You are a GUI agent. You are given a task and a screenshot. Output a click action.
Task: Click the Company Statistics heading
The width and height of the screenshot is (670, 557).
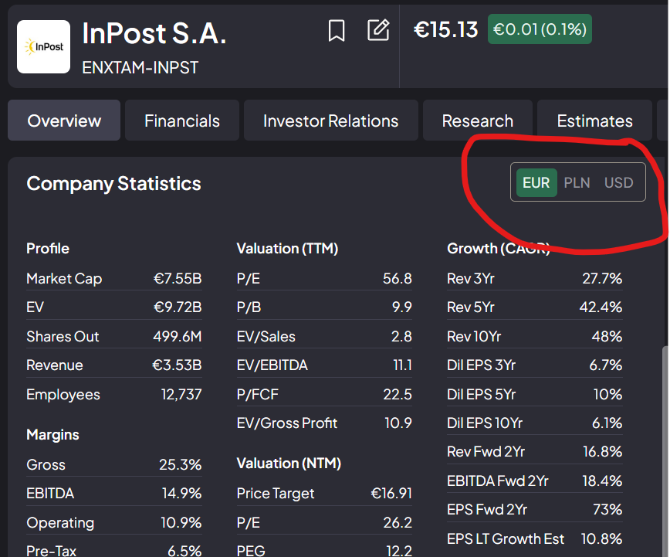click(113, 184)
